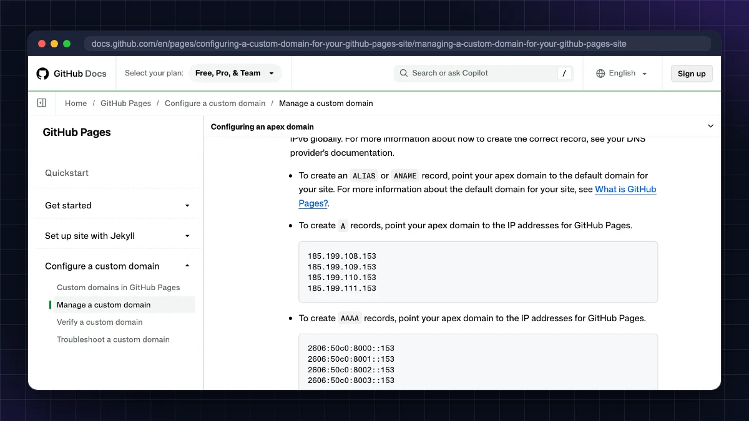The width and height of the screenshot is (749, 421).
Task: Open the English language dropdown
Action: 622,74
